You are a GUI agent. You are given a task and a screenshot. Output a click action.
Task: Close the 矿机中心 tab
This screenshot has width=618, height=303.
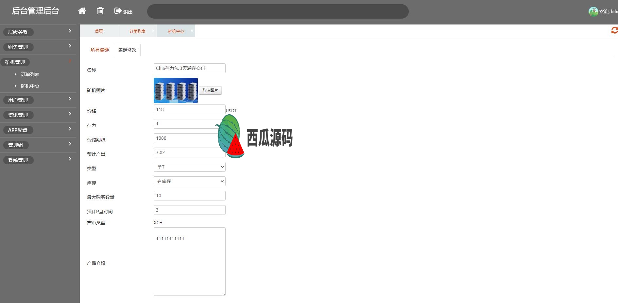192,31
